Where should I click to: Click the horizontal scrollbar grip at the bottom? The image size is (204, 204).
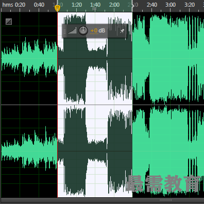click(165, 200)
